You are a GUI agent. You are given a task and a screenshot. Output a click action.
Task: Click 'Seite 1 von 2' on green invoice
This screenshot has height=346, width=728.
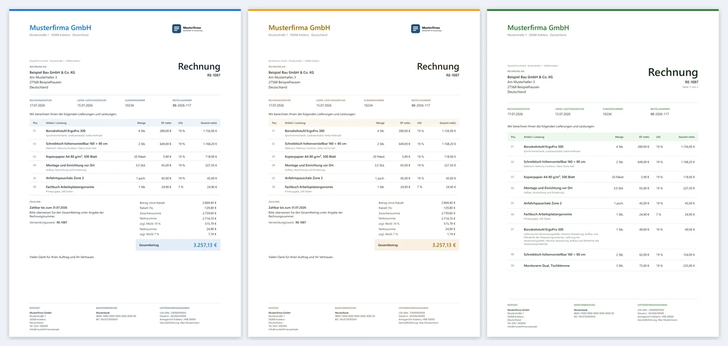(690, 87)
